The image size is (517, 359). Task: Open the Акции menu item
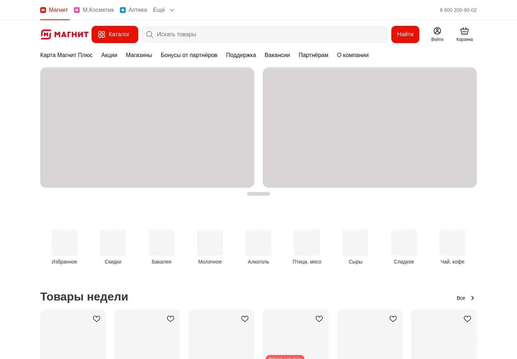tap(109, 55)
